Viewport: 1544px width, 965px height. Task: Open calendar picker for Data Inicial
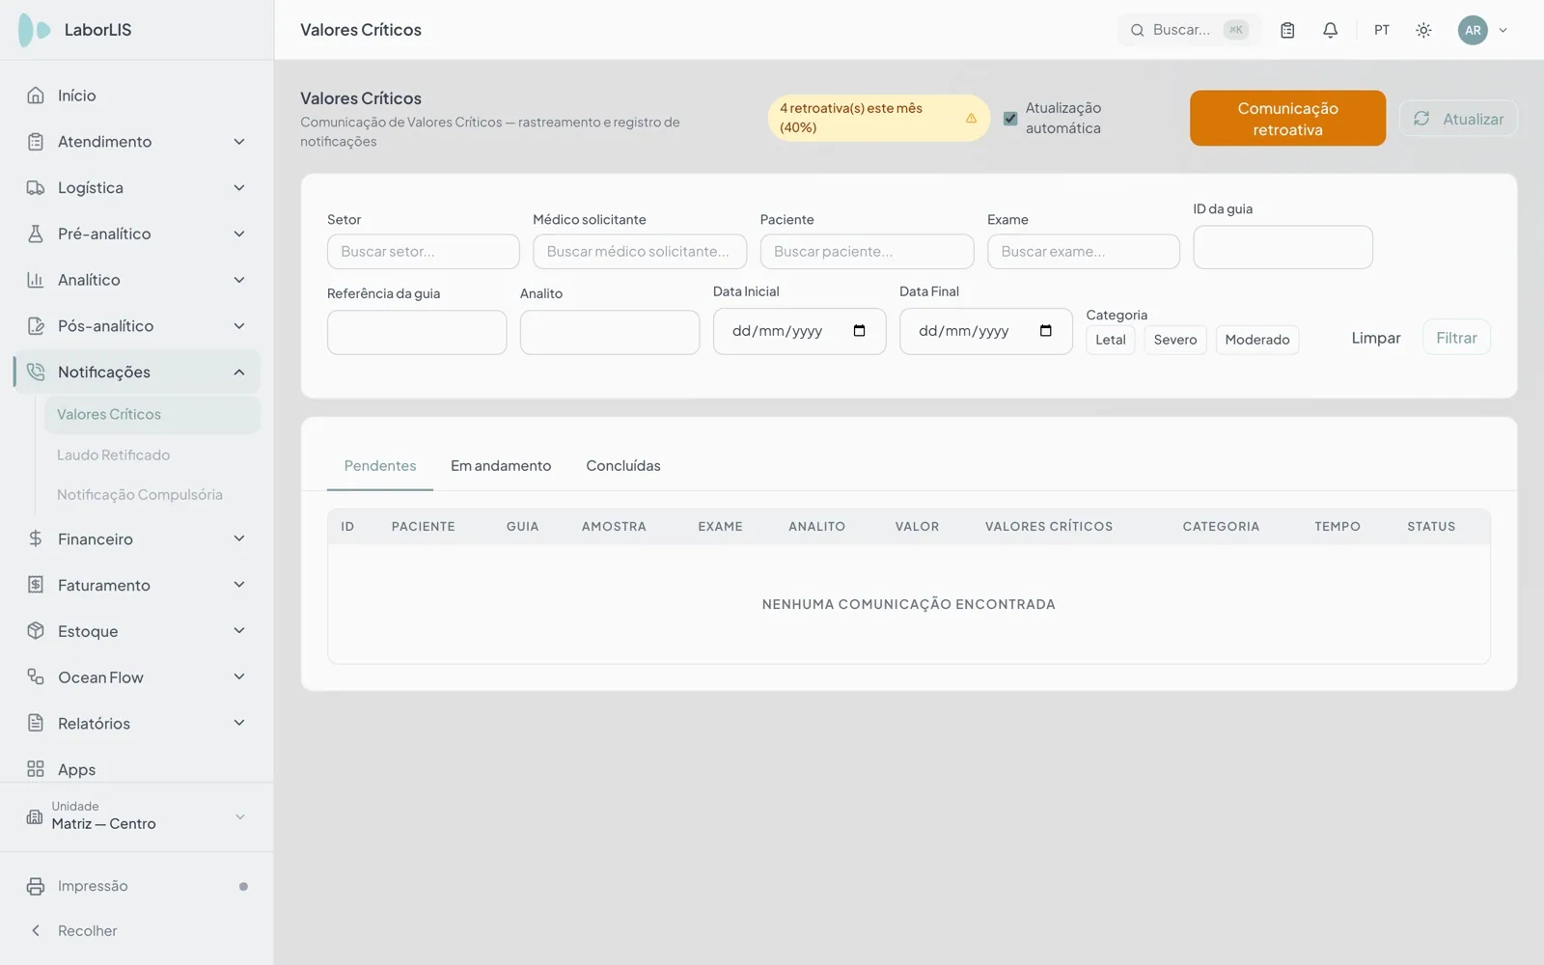click(x=859, y=331)
